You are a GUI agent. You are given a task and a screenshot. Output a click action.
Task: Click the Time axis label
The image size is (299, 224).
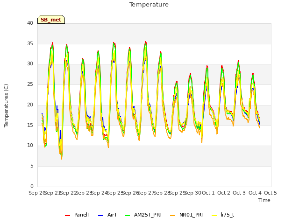(264, 200)
